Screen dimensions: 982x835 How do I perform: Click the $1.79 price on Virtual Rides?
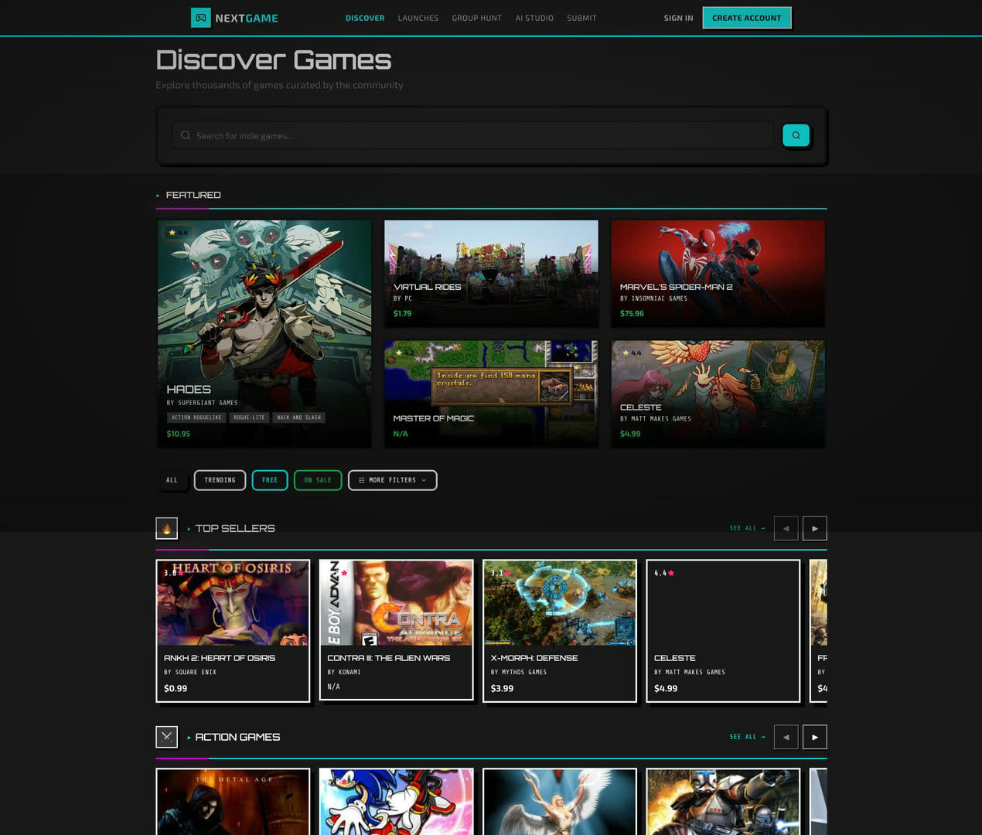[x=402, y=313]
